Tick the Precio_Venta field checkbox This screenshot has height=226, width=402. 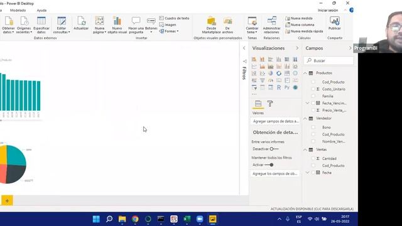313,110
